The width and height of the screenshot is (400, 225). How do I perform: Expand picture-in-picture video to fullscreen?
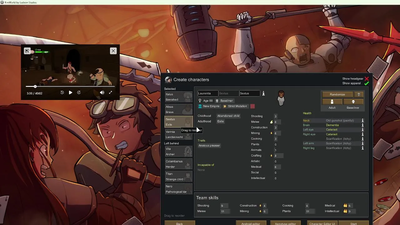[x=110, y=92]
